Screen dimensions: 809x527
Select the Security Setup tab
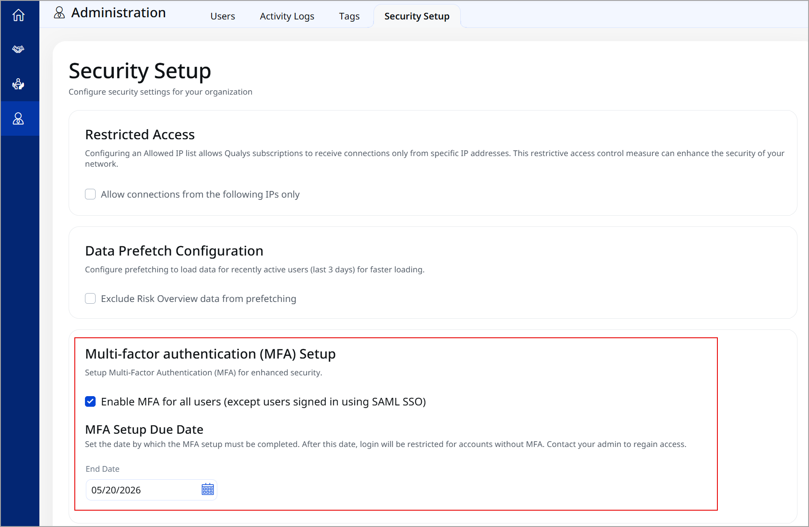(417, 16)
